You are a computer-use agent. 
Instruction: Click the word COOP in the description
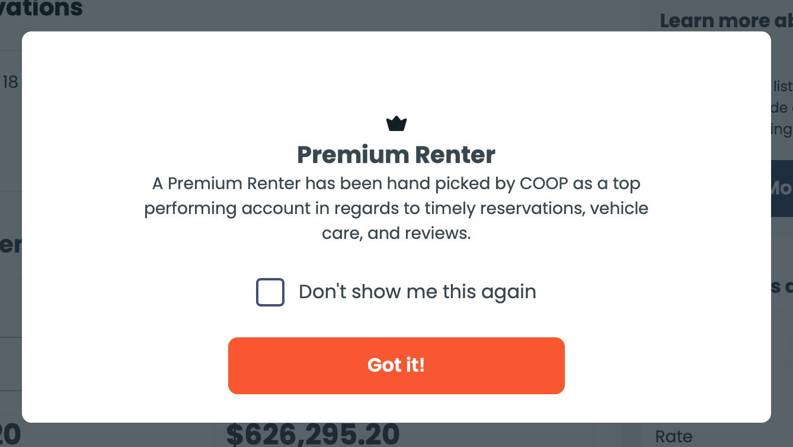pyautogui.click(x=544, y=184)
